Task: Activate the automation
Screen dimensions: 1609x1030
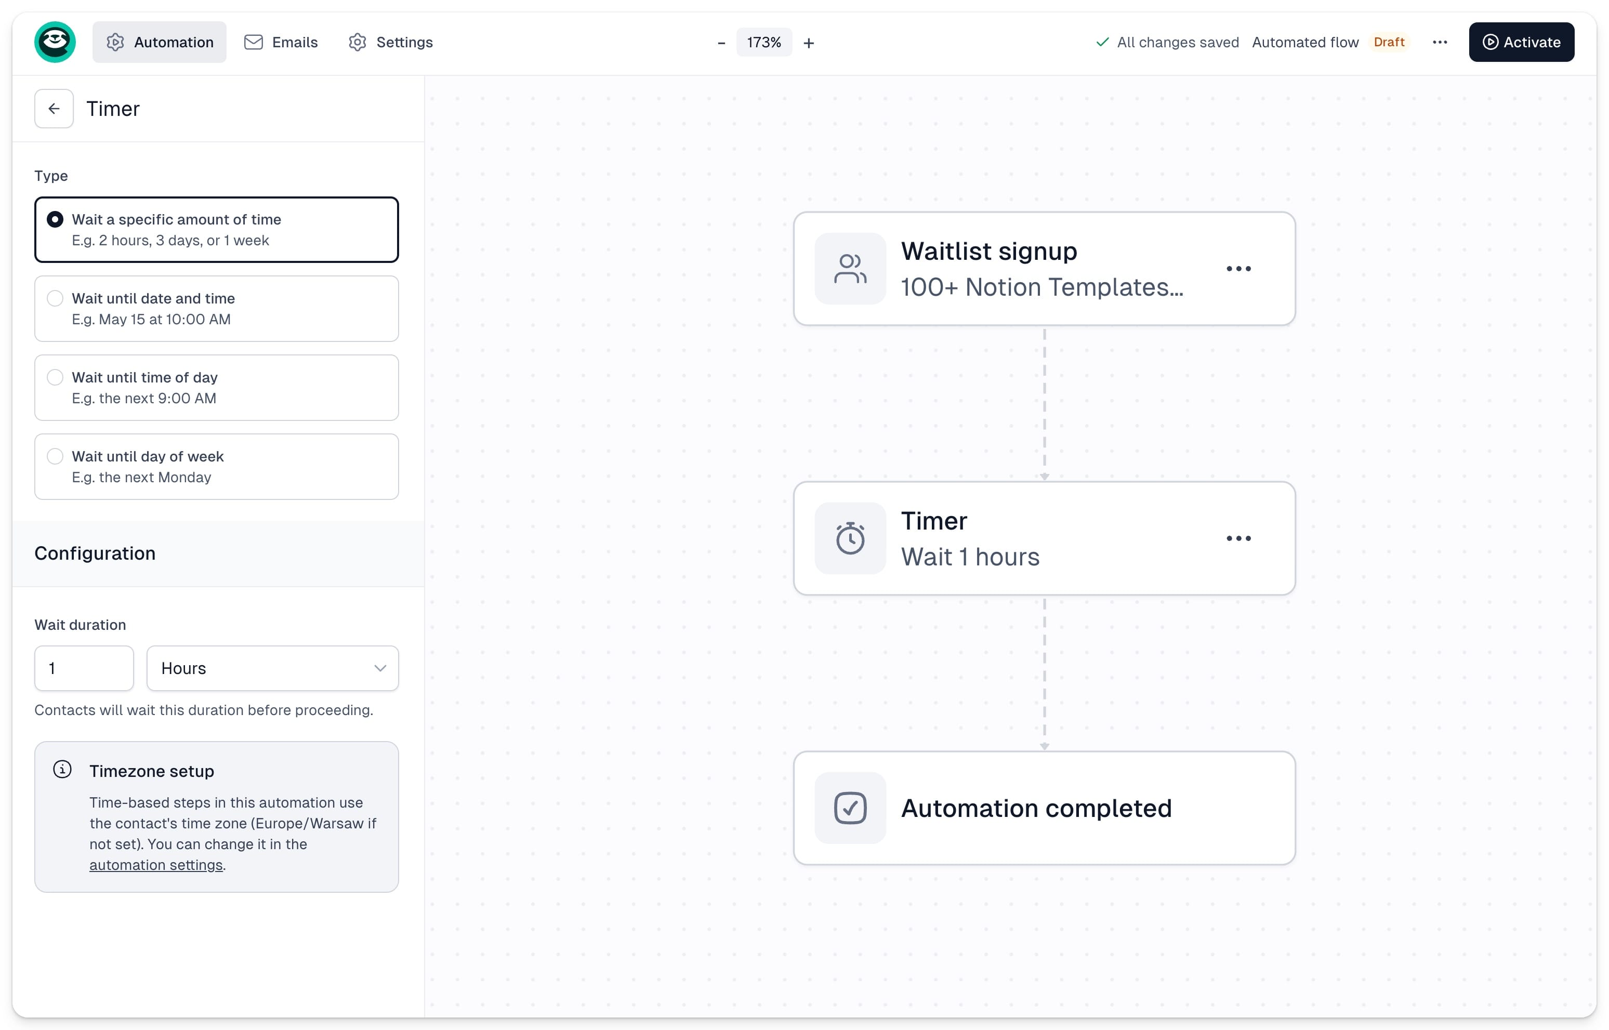Action: 1521,42
